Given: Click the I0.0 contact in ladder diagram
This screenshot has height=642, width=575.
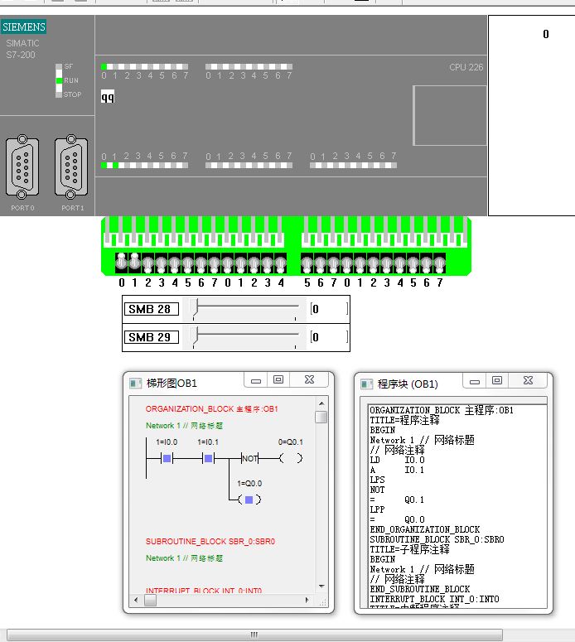Looking at the screenshot, I should point(167,458).
